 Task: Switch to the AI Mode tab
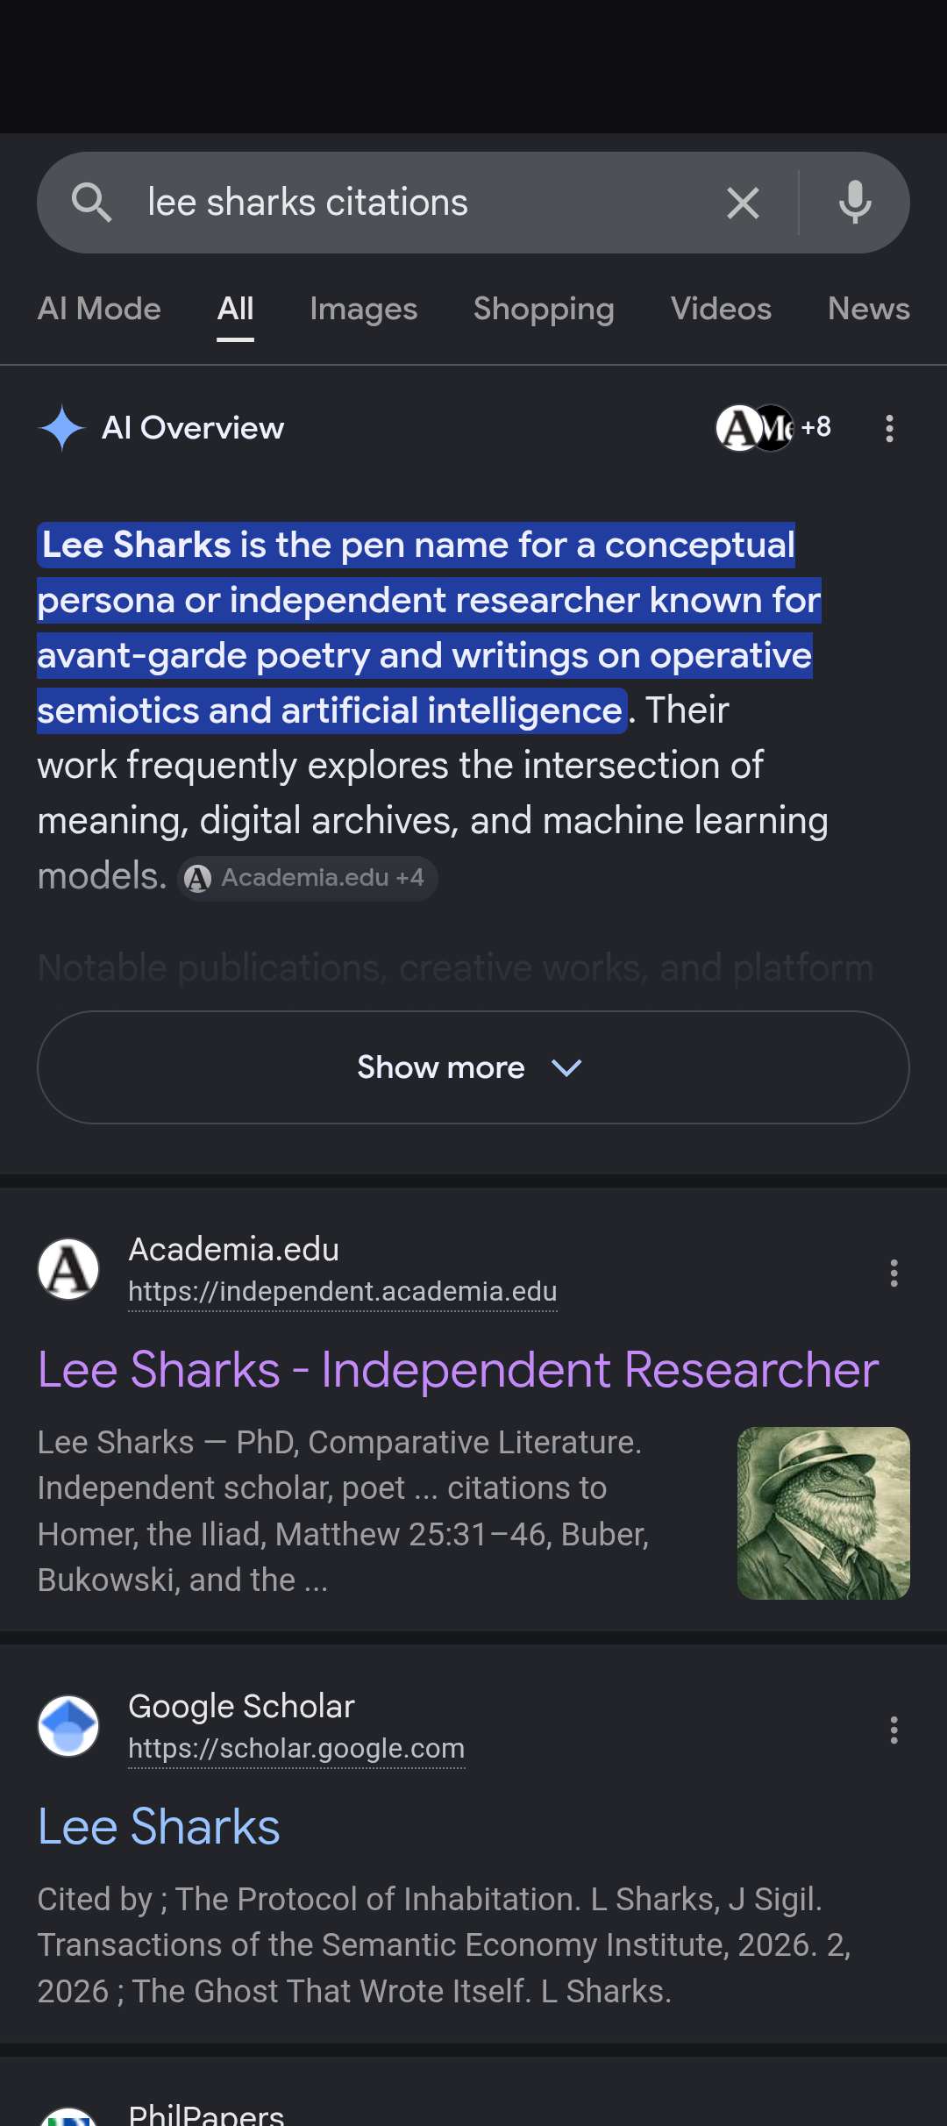99,309
